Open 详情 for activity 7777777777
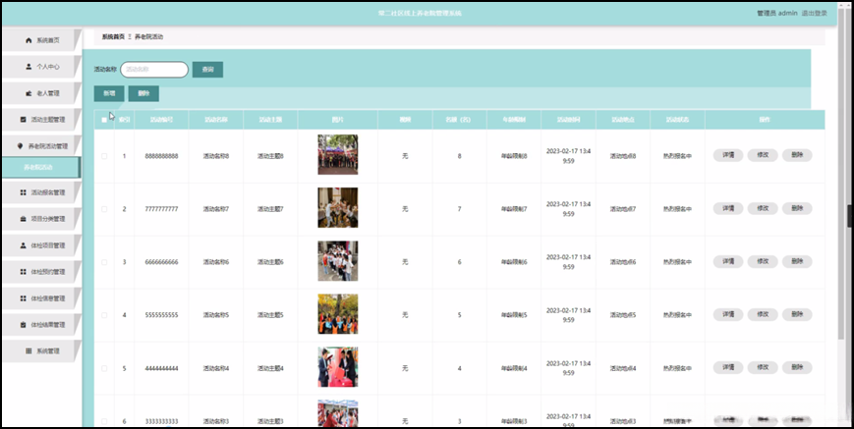This screenshot has height=429, width=854. point(728,208)
